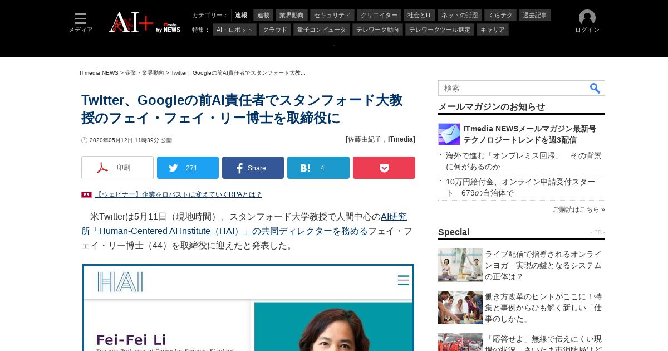
Task: Open the テレワーク動向 feature
Action: pos(377,30)
